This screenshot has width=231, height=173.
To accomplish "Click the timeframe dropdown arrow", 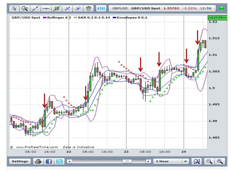I will 186,161.
